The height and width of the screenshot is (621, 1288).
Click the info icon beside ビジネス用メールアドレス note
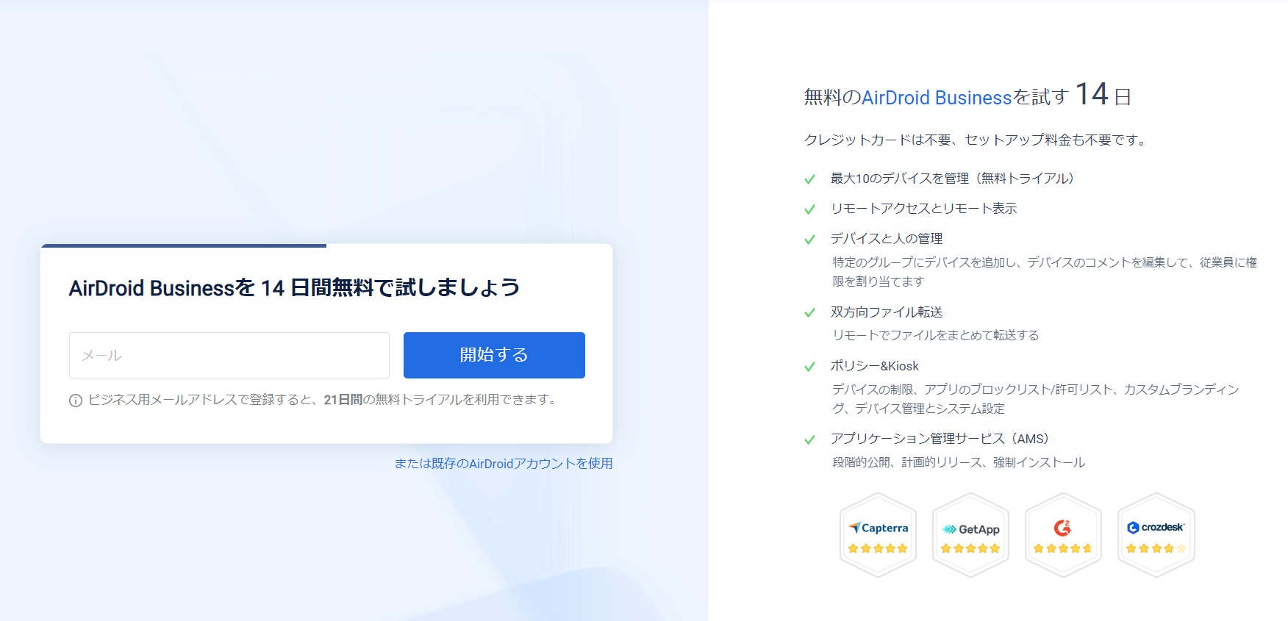76,401
